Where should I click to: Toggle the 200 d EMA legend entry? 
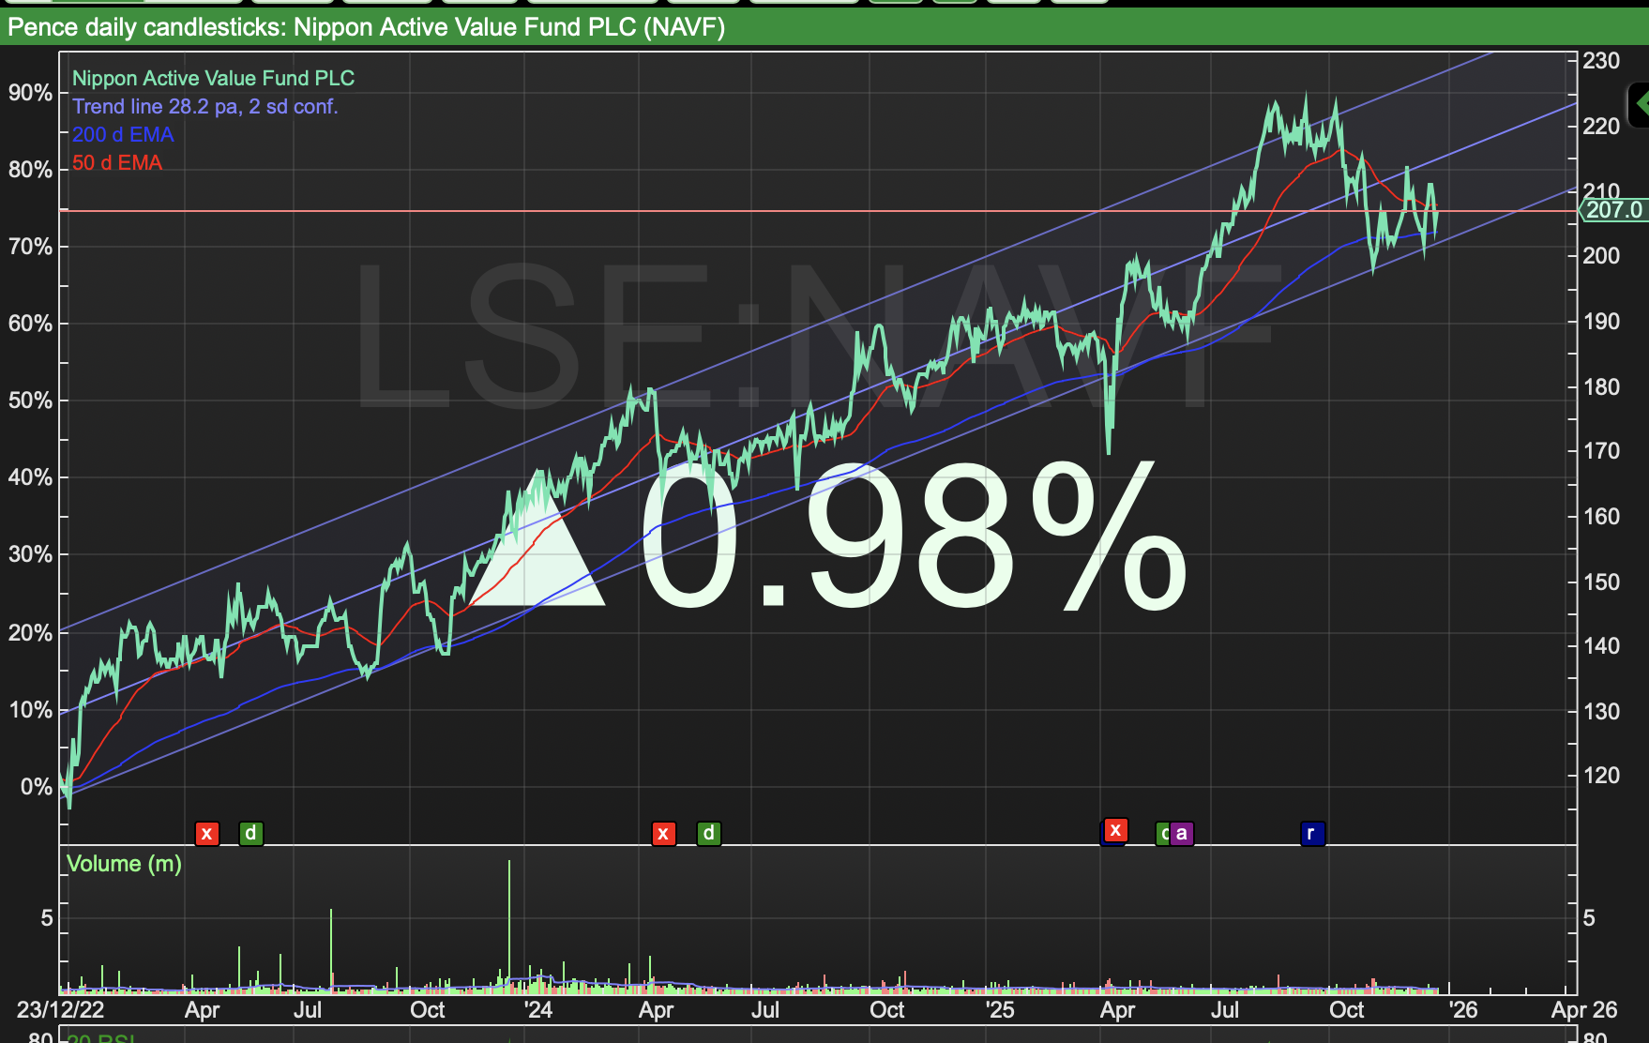click(123, 135)
